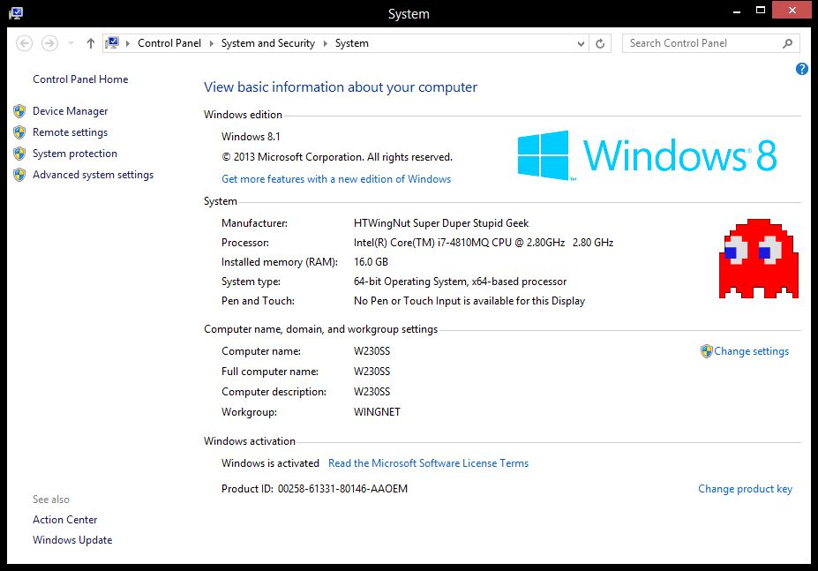This screenshot has width=818, height=571.
Task: Click the shield icon beside System protection
Action: click(x=19, y=154)
